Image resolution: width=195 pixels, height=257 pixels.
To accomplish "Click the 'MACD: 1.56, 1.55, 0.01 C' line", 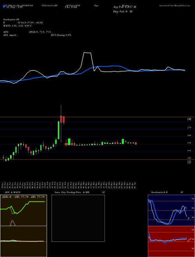I will [18, 26].
